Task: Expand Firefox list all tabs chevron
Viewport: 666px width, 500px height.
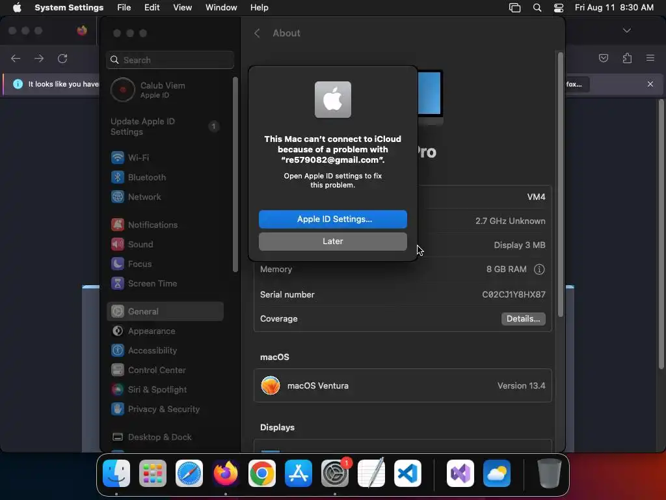Action: [627, 31]
